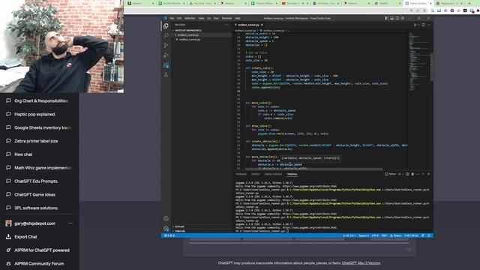
Task: Change the UTF-8 encoding status item
Action: tap(375, 235)
